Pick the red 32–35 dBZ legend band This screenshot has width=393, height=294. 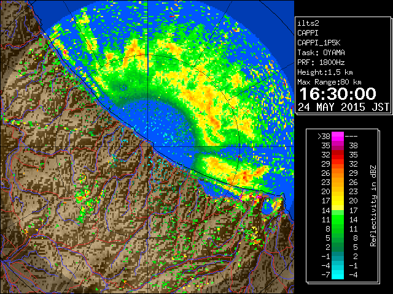click(x=338, y=155)
